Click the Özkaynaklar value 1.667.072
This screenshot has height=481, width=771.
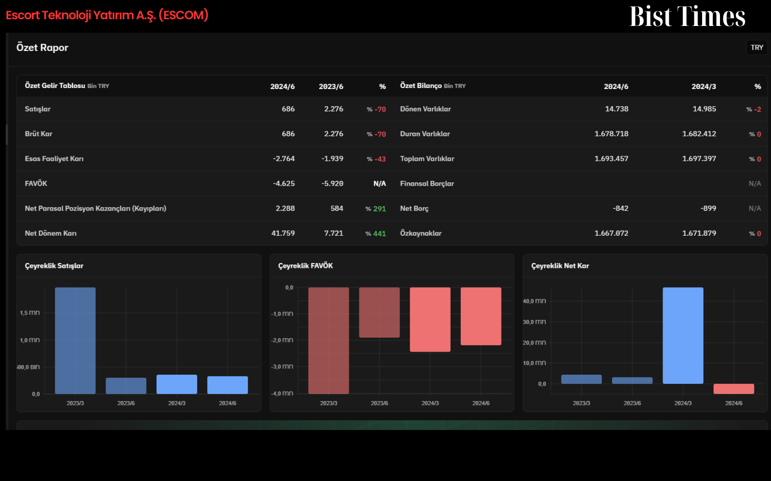coord(611,233)
